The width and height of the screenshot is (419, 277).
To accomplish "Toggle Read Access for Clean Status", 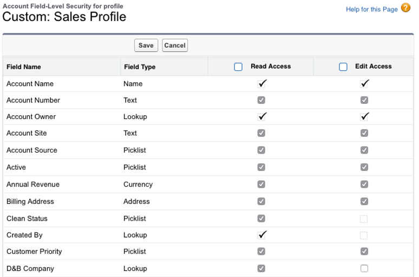I will (x=261, y=219).
